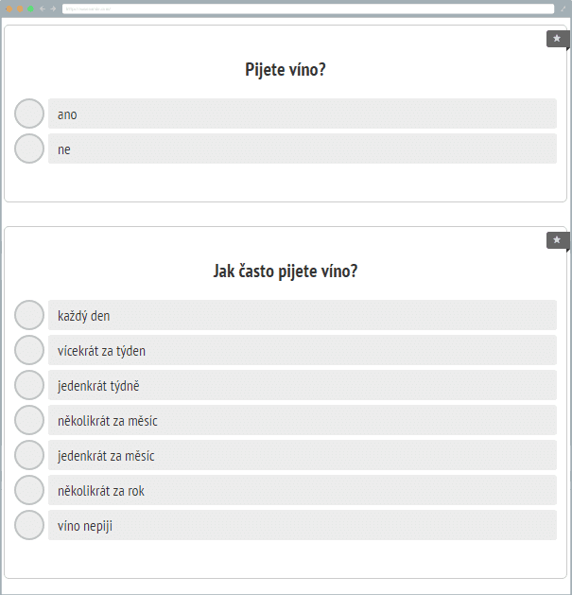Click the star icon on the first question
572x595 pixels.
pyautogui.click(x=557, y=39)
